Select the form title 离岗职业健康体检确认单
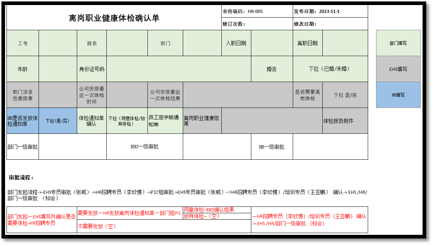 pos(114,18)
